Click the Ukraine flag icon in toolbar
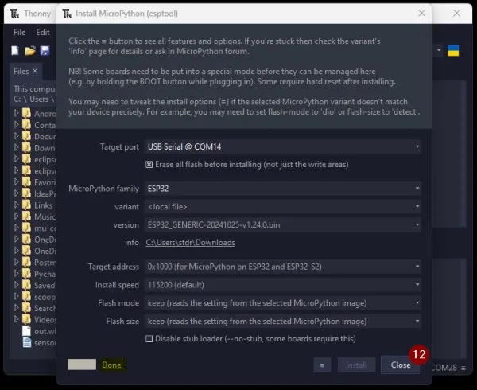This screenshot has height=390, width=477. tap(454, 51)
